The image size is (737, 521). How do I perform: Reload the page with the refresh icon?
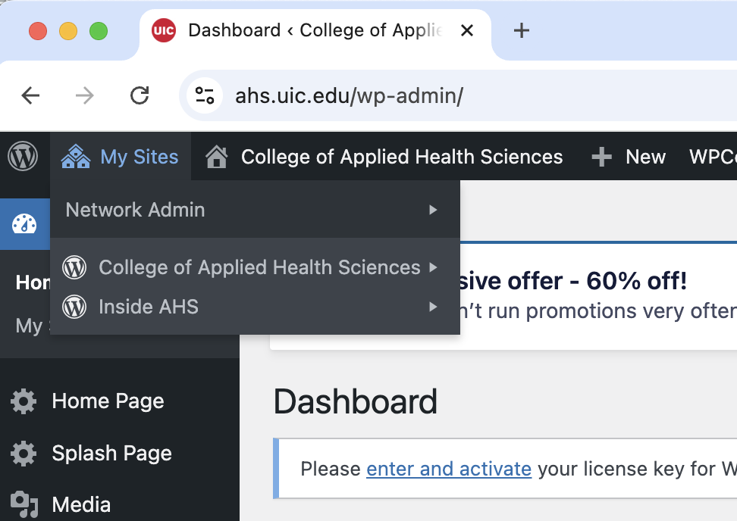pyautogui.click(x=140, y=95)
